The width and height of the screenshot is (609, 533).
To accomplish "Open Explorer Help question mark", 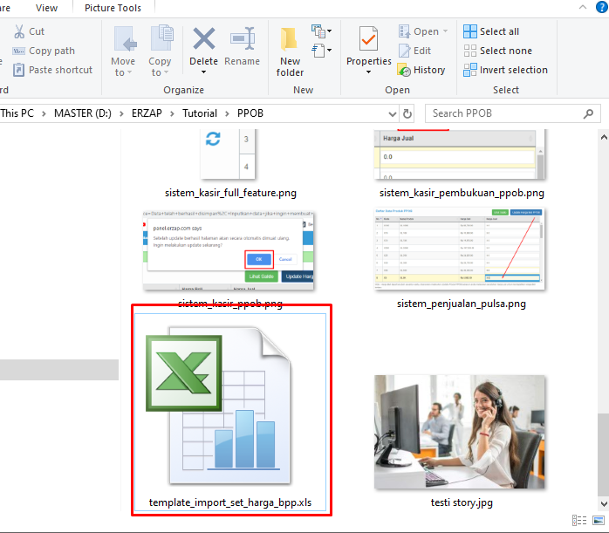I will point(602,7).
